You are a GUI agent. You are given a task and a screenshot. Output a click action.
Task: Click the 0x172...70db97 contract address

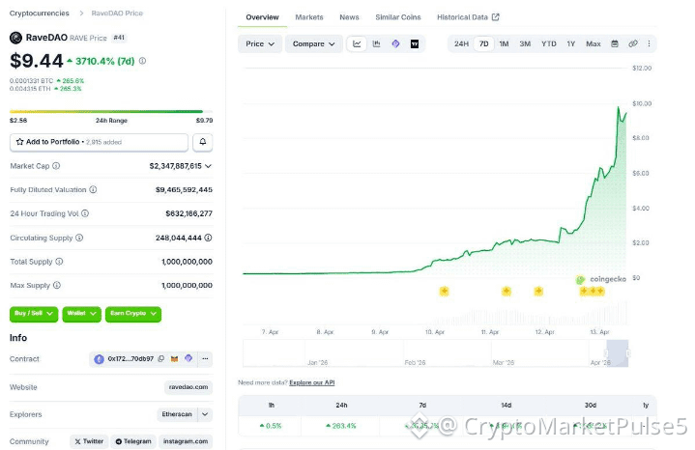130,359
